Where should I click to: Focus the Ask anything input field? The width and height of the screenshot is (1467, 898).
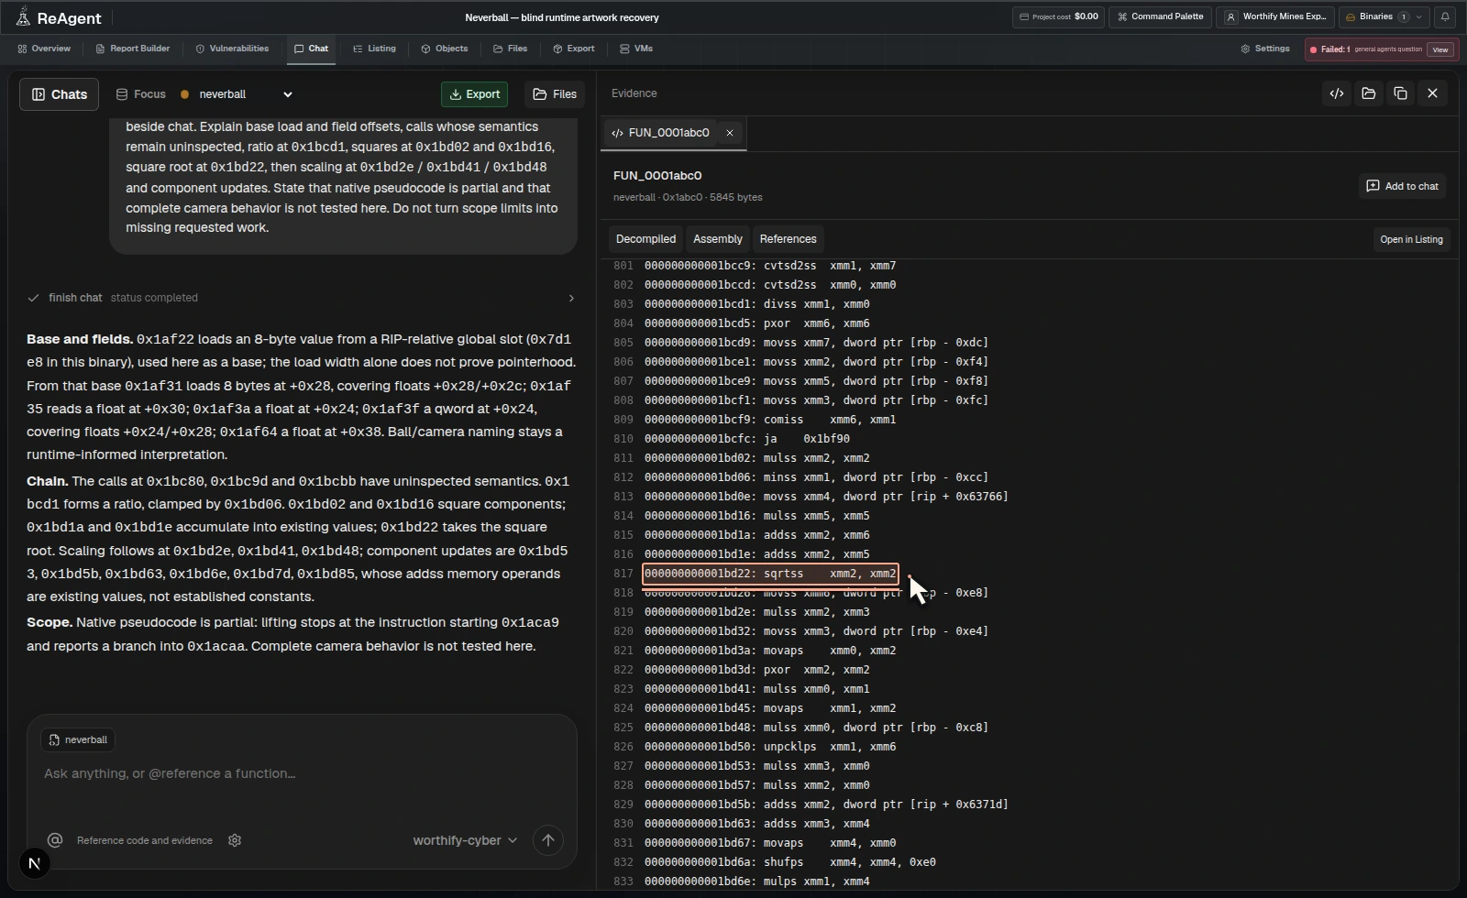[x=302, y=773]
